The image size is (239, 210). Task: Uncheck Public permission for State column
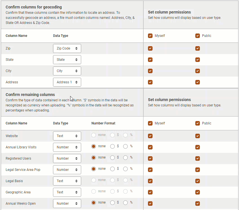pos(198,60)
